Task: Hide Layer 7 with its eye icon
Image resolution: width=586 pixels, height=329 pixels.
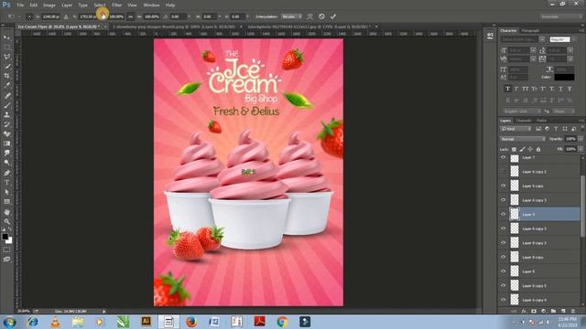Action: pos(503,157)
